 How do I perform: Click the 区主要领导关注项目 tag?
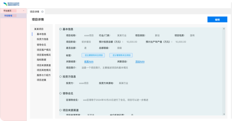pyautogui.click(x=93, y=55)
